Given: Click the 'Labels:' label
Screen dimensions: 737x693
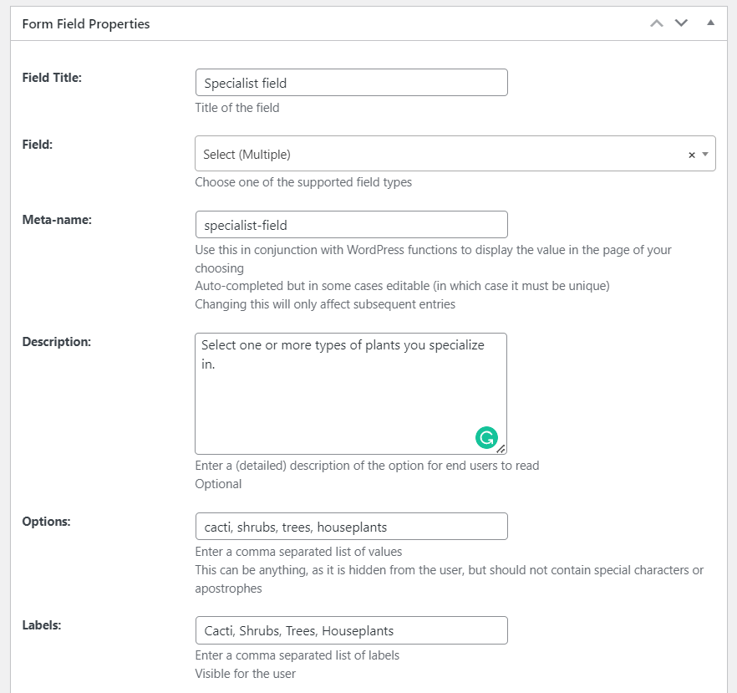Looking at the screenshot, I should click(x=42, y=625).
